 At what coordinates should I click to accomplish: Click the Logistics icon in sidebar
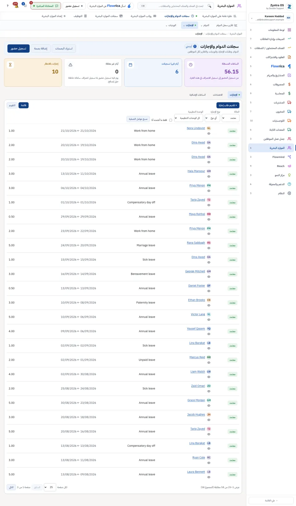click(289, 121)
